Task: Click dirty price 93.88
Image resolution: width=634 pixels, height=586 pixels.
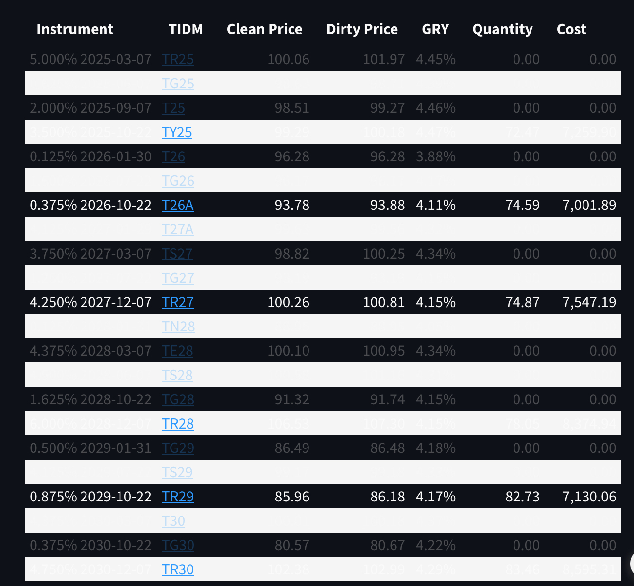Action: pyautogui.click(x=388, y=205)
